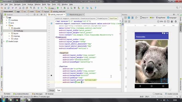Viewport: 182px width, 102px height.
Task: Click the Open folder toolbar icon
Action: point(2,8)
